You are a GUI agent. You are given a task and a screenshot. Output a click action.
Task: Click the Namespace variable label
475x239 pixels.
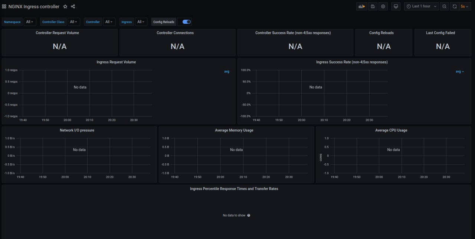(x=12, y=22)
